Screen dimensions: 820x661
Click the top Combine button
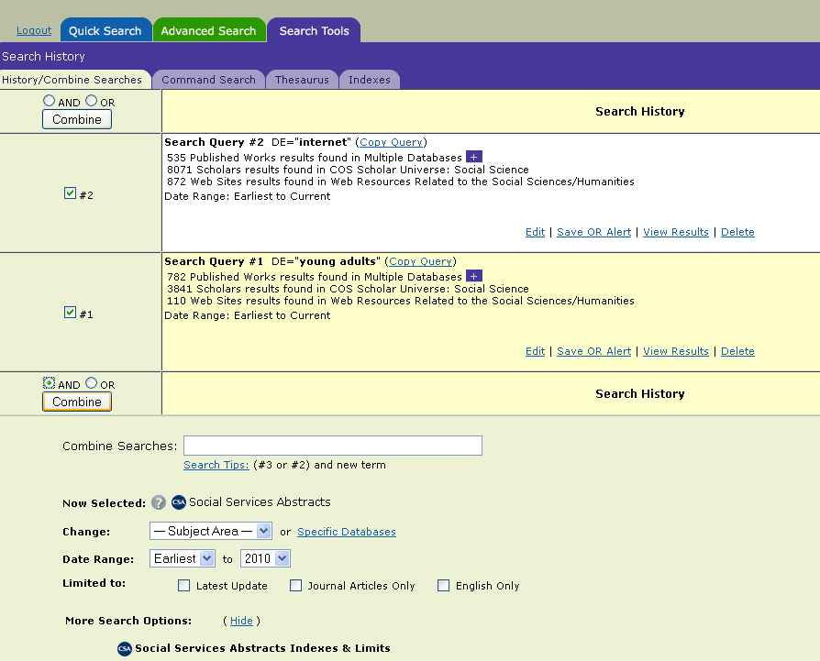[x=77, y=120]
